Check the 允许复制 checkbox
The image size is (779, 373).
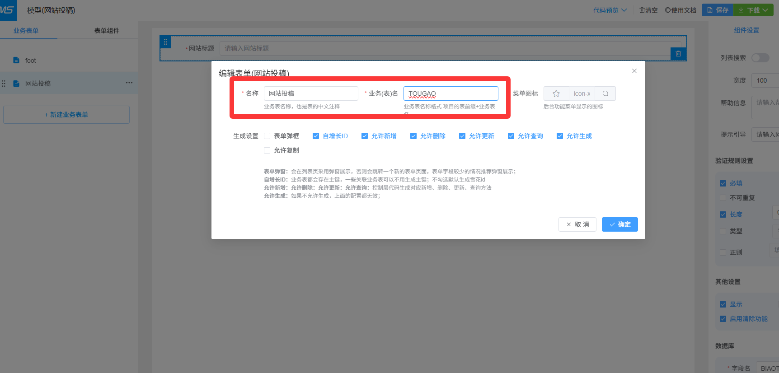click(x=267, y=150)
